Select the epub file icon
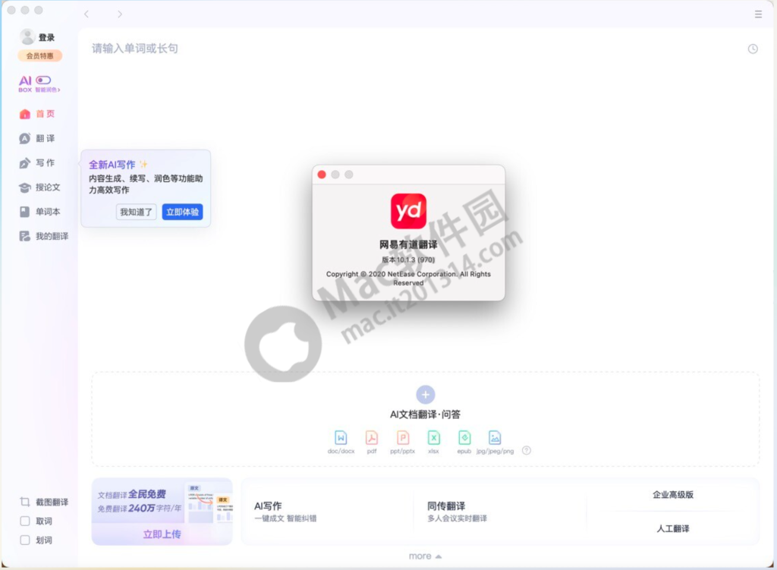The image size is (777, 570). (x=464, y=438)
